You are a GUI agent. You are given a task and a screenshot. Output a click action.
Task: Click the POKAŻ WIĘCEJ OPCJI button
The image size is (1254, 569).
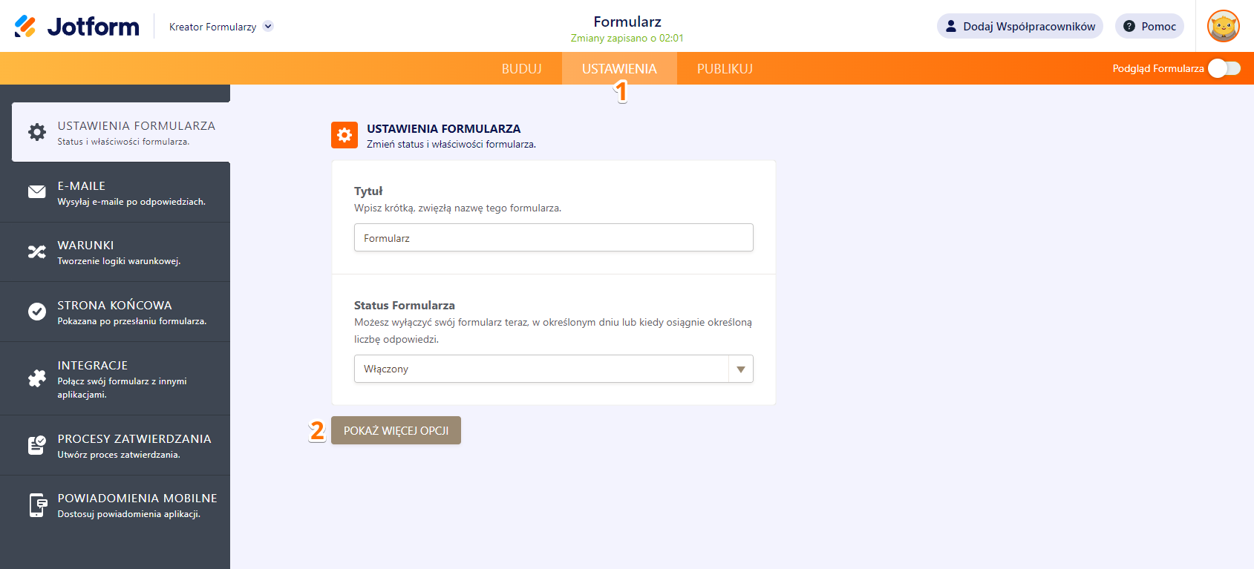(396, 430)
